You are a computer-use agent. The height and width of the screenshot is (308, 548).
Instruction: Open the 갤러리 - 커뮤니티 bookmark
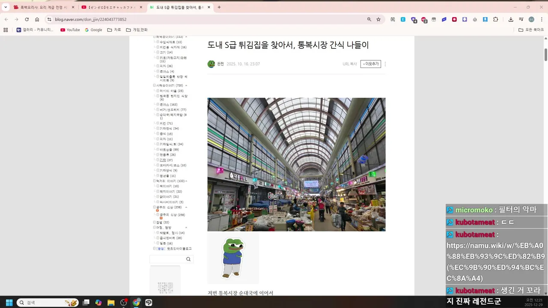(35, 30)
